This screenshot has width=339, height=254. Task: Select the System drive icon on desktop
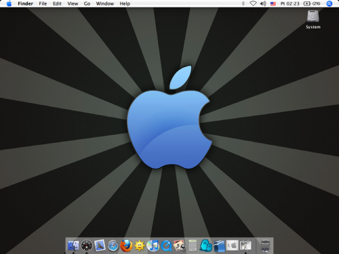pyautogui.click(x=313, y=20)
